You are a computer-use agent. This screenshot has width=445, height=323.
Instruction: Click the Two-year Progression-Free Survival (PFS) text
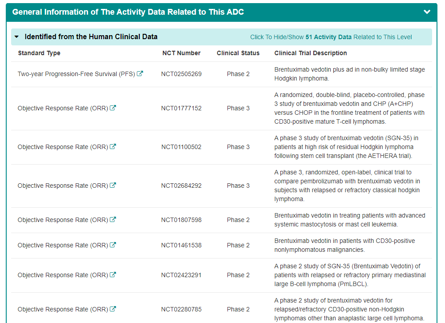click(x=76, y=74)
